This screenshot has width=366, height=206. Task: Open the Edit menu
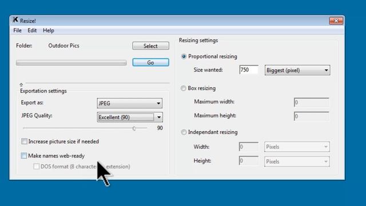coord(32,30)
